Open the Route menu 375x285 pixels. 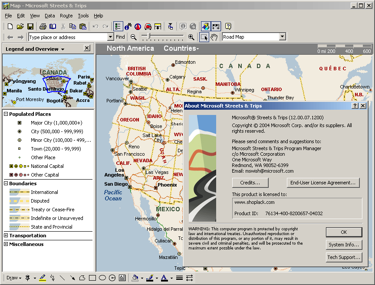click(x=66, y=16)
